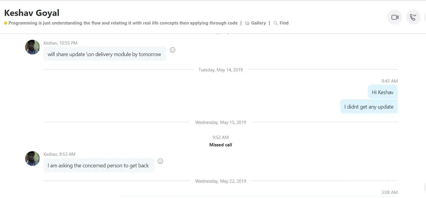Image resolution: width=426 pixels, height=198 pixels.
Task: Open Keshav's avatar on the 9:53 AM message
Action: tap(32, 158)
